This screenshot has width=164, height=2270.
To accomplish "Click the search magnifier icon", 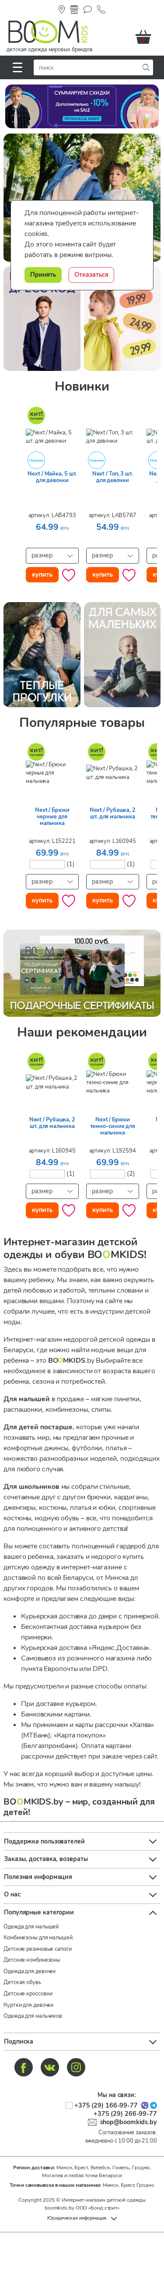I will tap(147, 67).
